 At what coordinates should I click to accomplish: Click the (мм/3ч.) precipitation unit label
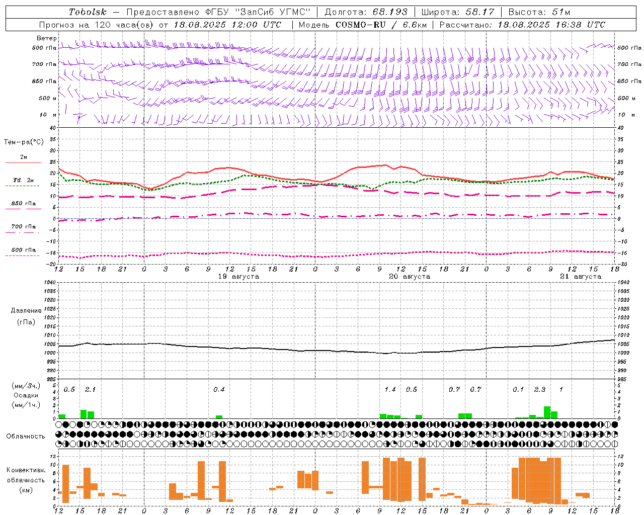(26, 386)
